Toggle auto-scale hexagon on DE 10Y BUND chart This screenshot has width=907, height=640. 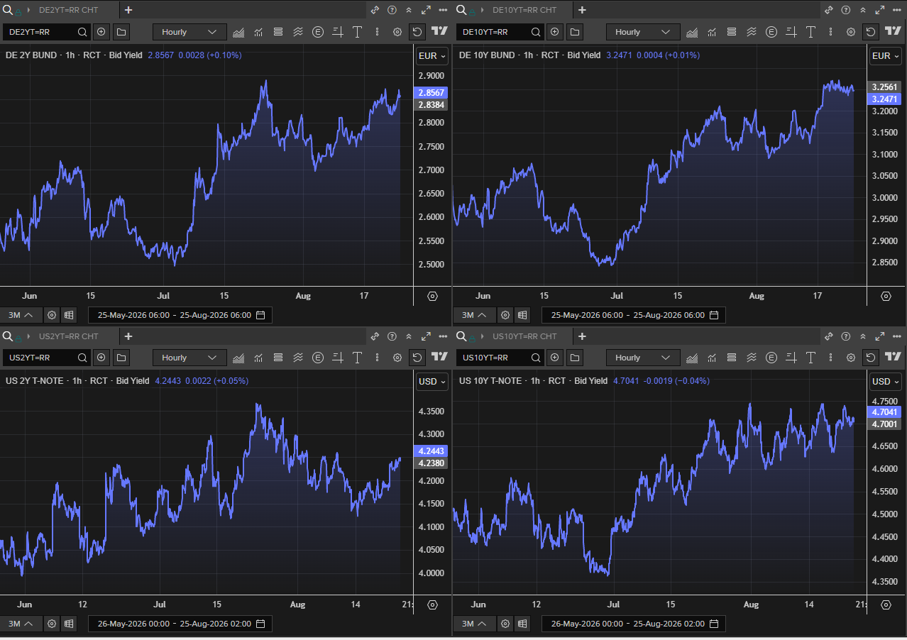pos(886,297)
